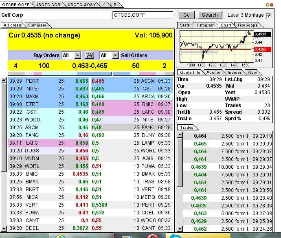Viewport: 281px width, 238px height.
Task: Select the ETRF buy order row
Action: click(x=48, y=104)
